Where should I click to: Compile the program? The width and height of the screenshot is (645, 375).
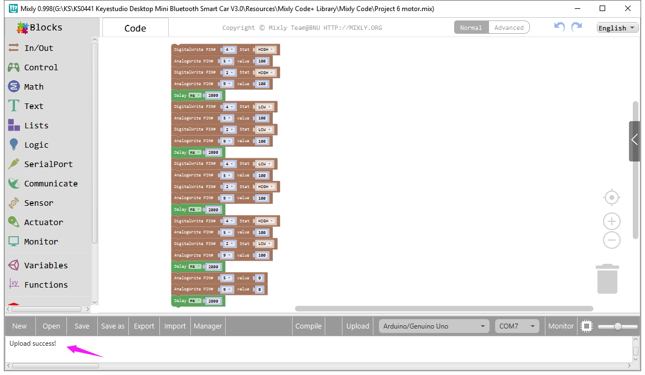[309, 326]
